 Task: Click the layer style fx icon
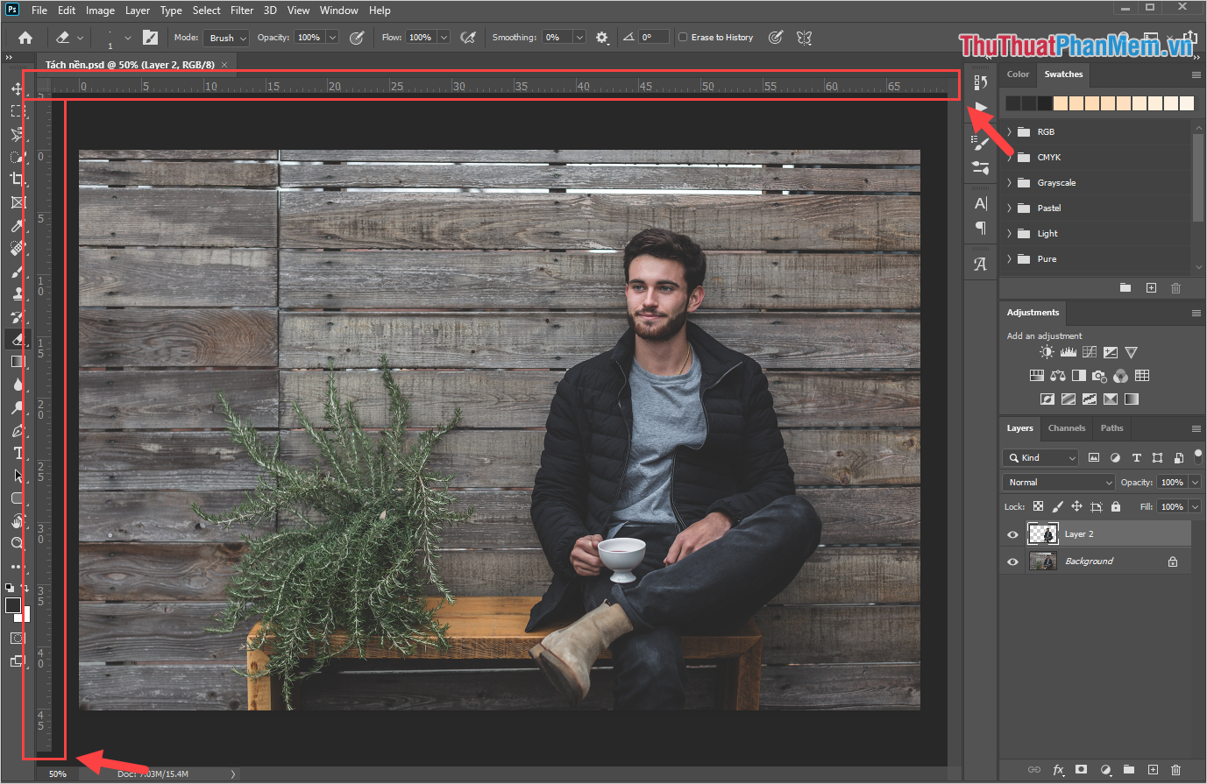click(1058, 769)
